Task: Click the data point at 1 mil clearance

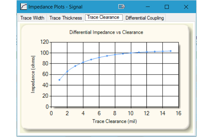Action: click(59, 80)
